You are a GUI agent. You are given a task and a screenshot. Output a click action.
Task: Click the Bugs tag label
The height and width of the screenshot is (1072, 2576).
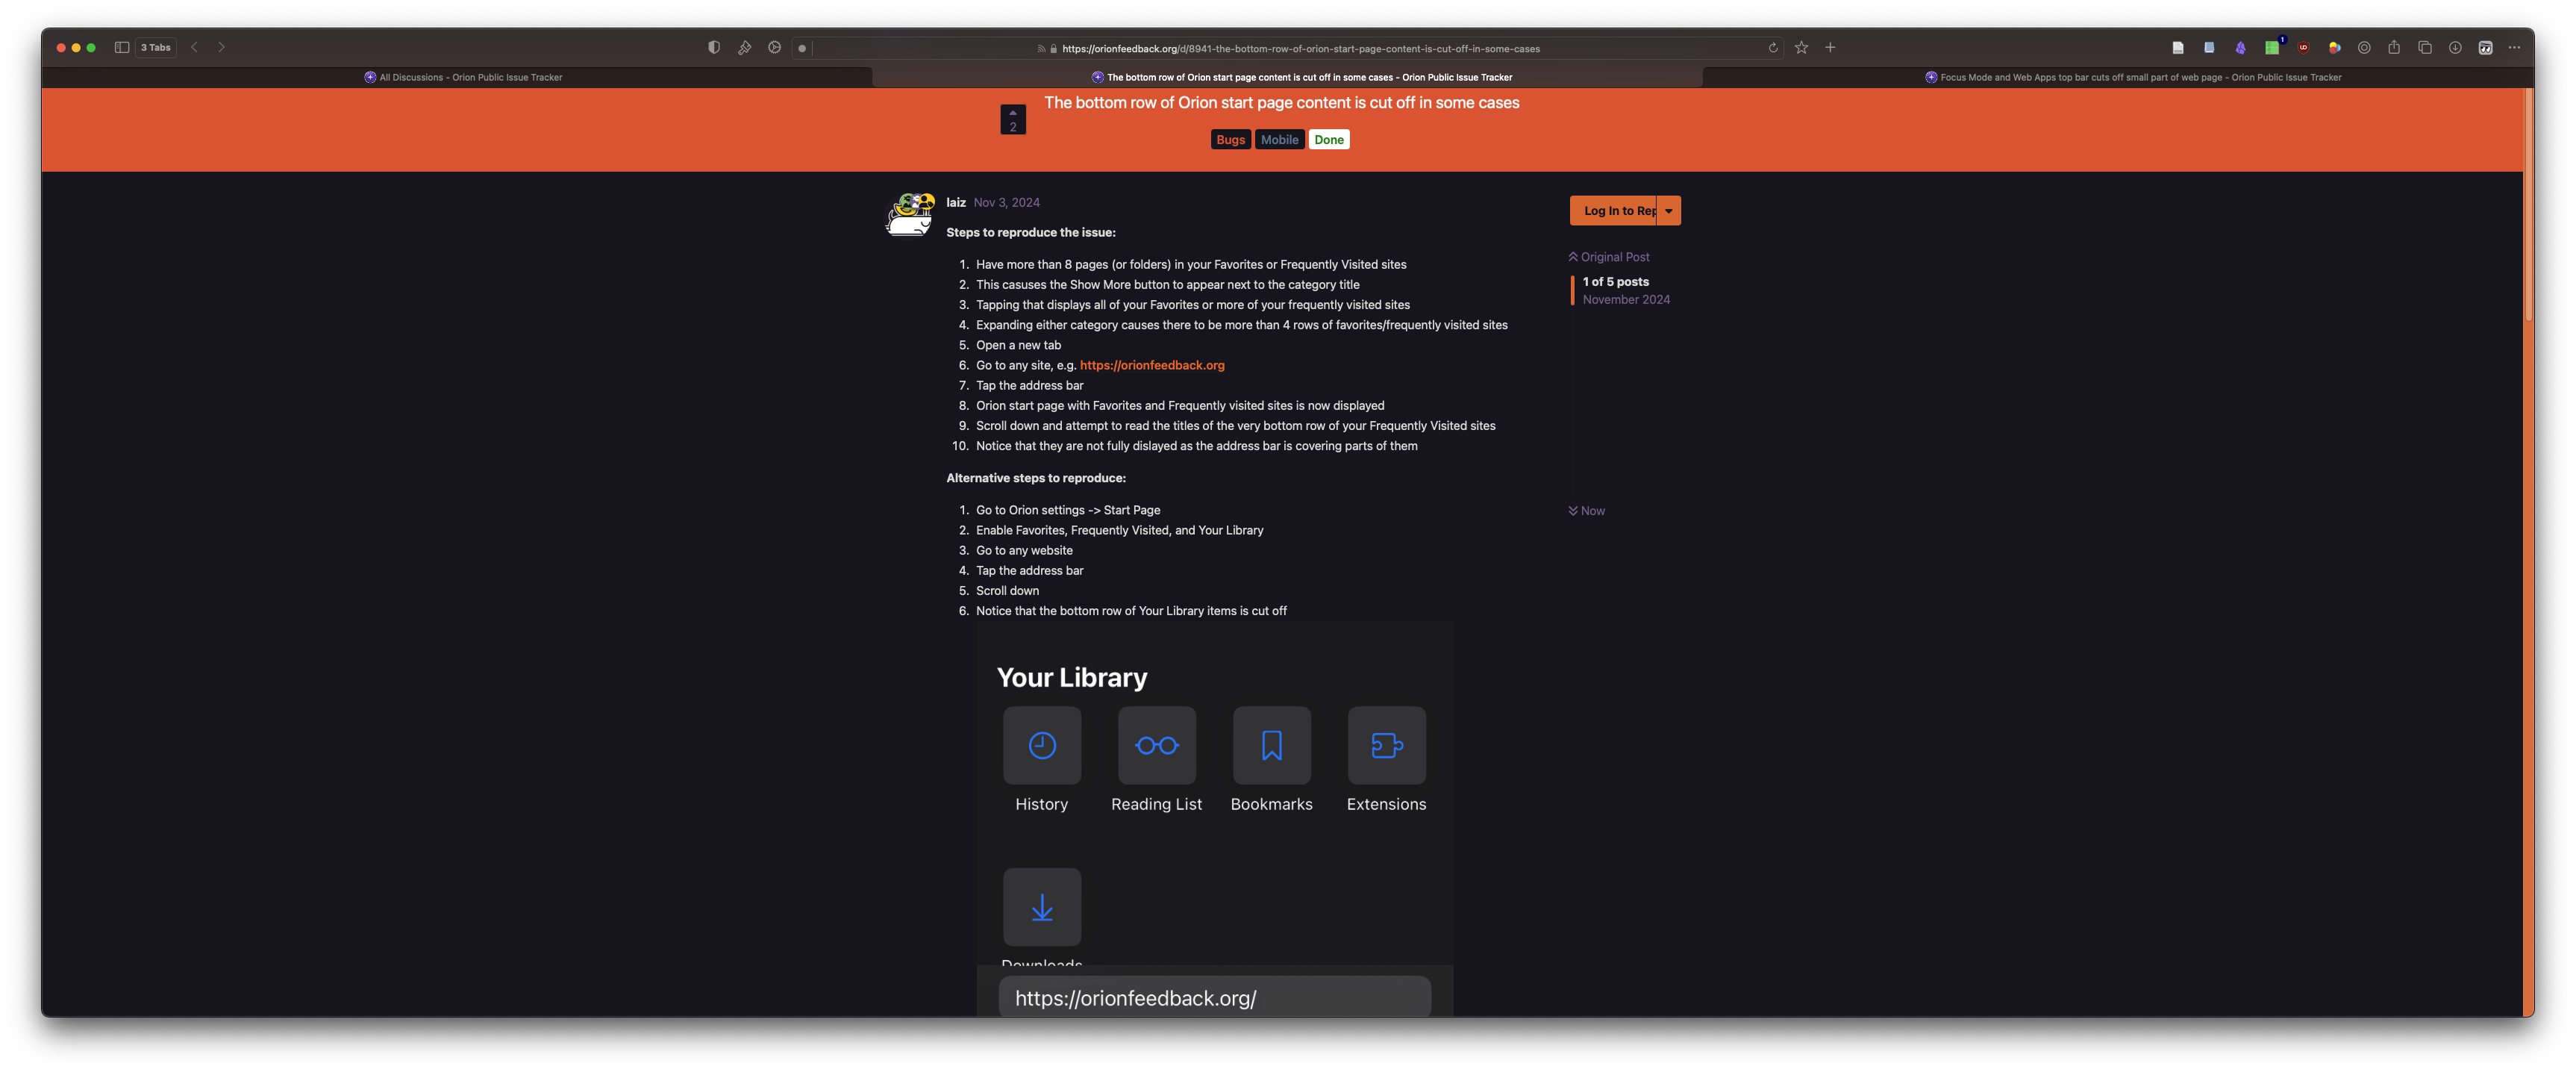pos(1230,140)
